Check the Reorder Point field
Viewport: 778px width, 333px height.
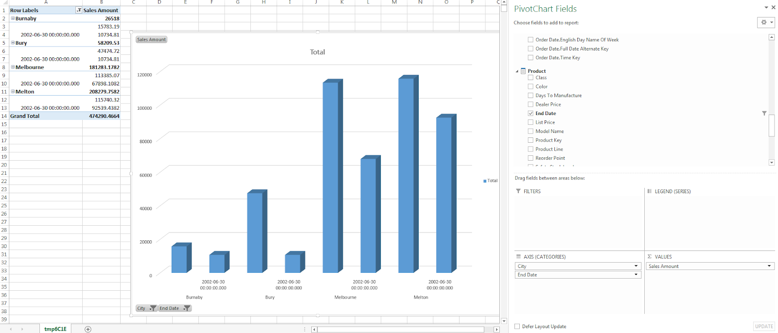click(x=530, y=158)
